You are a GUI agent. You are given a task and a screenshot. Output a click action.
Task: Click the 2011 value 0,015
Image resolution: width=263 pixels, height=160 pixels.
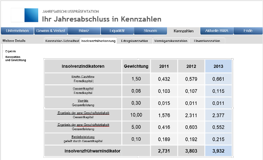(x=164, y=103)
